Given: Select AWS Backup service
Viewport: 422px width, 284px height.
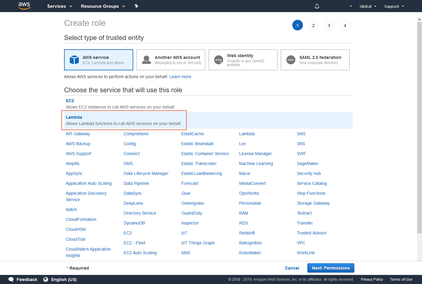Looking at the screenshot, I should [x=78, y=144].
